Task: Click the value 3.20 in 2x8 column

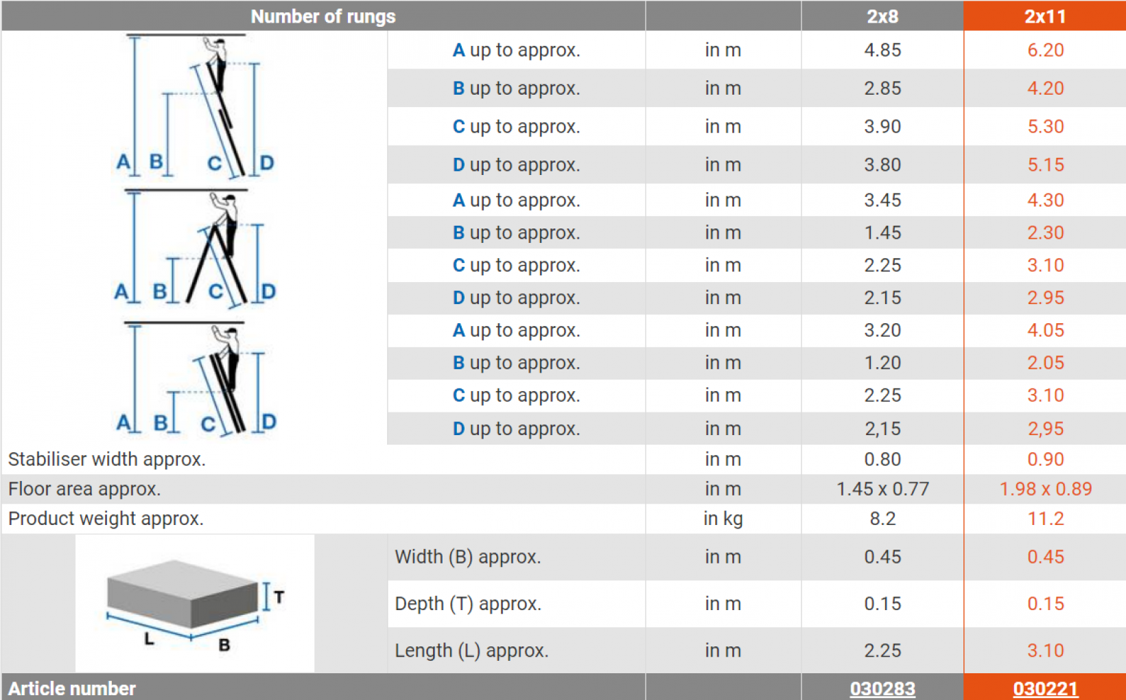Action: pos(882,330)
